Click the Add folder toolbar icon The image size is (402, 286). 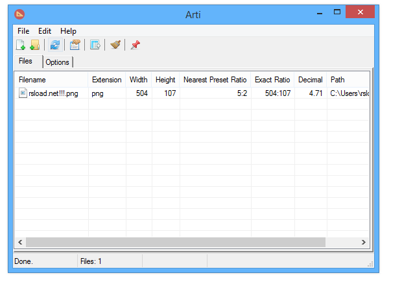click(x=35, y=45)
